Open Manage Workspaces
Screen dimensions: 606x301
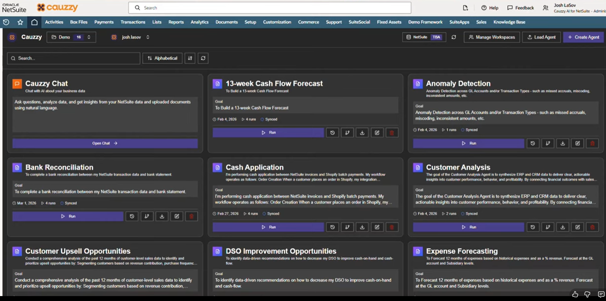tap(492, 37)
